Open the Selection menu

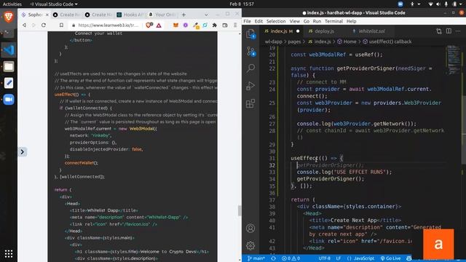276,21
